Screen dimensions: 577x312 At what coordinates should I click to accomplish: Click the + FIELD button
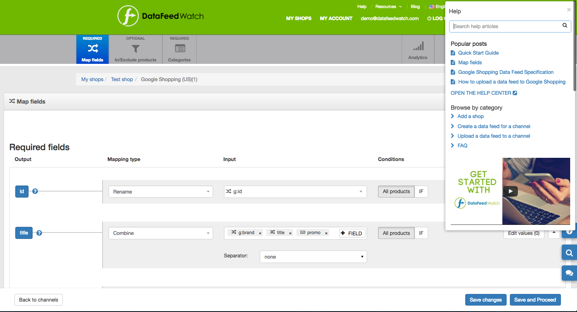tap(352, 233)
